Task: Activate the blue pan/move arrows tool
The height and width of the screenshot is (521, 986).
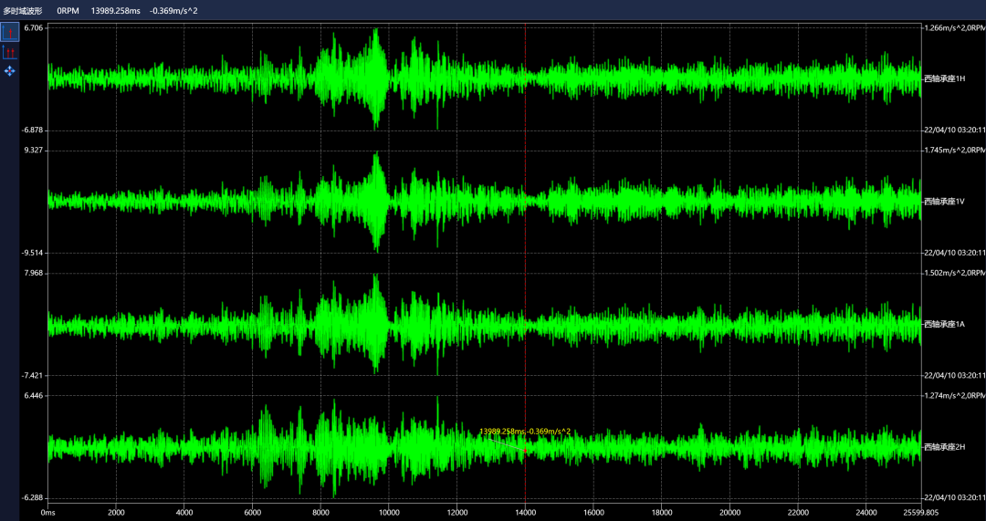Action: [x=10, y=71]
